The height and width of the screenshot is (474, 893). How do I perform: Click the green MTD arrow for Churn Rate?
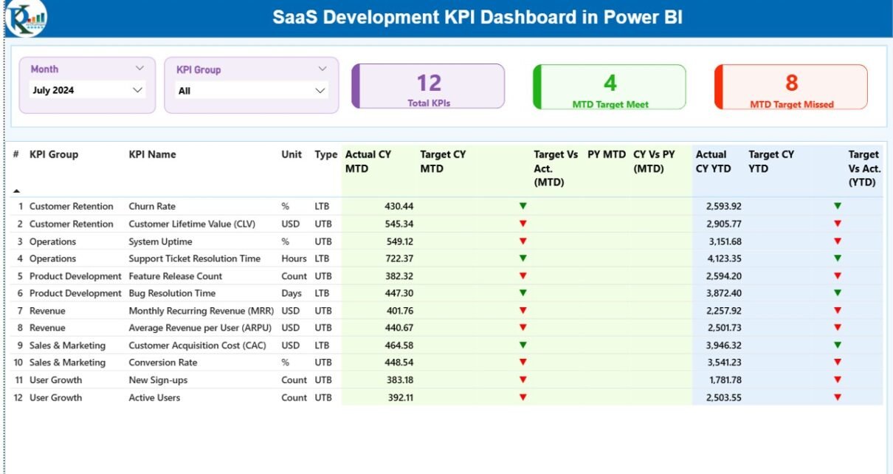click(x=523, y=206)
